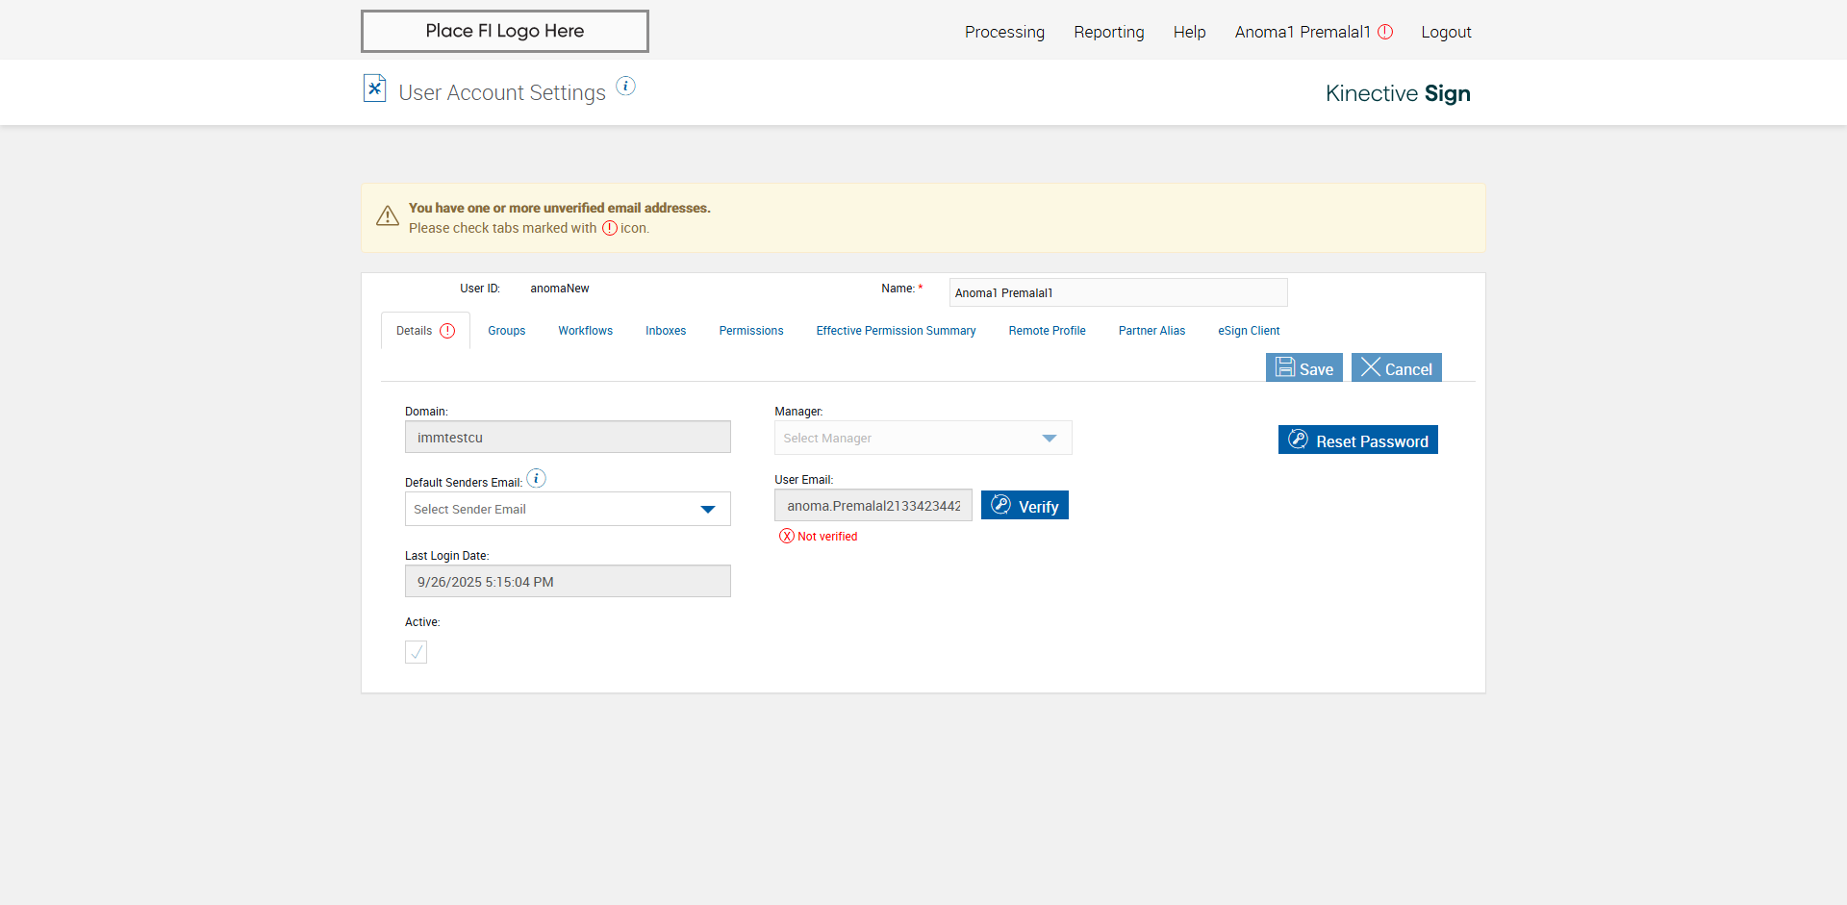The width and height of the screenshot is (1847, 905).
Task: Click the Kinective Sign logo
Action: tap(1398, 93)
